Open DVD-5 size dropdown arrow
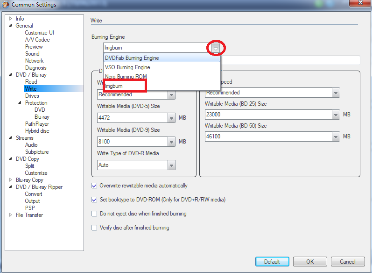This screenshot has width=372, height=273. coord(171,118)
